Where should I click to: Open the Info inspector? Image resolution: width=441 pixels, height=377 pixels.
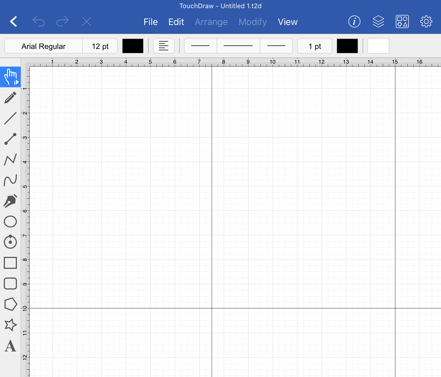point(354,21)
